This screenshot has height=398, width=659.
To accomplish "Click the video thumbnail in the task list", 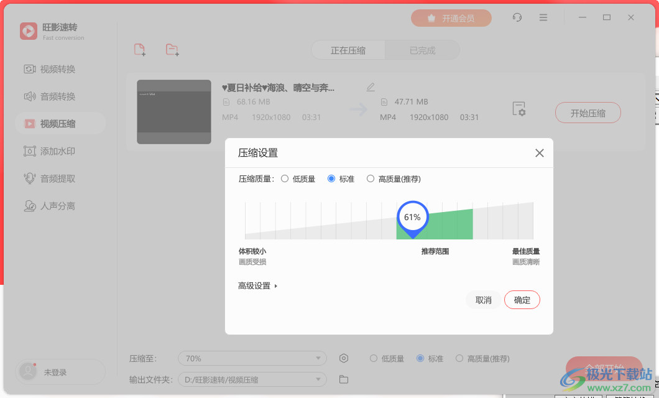I will coord(174,112).
